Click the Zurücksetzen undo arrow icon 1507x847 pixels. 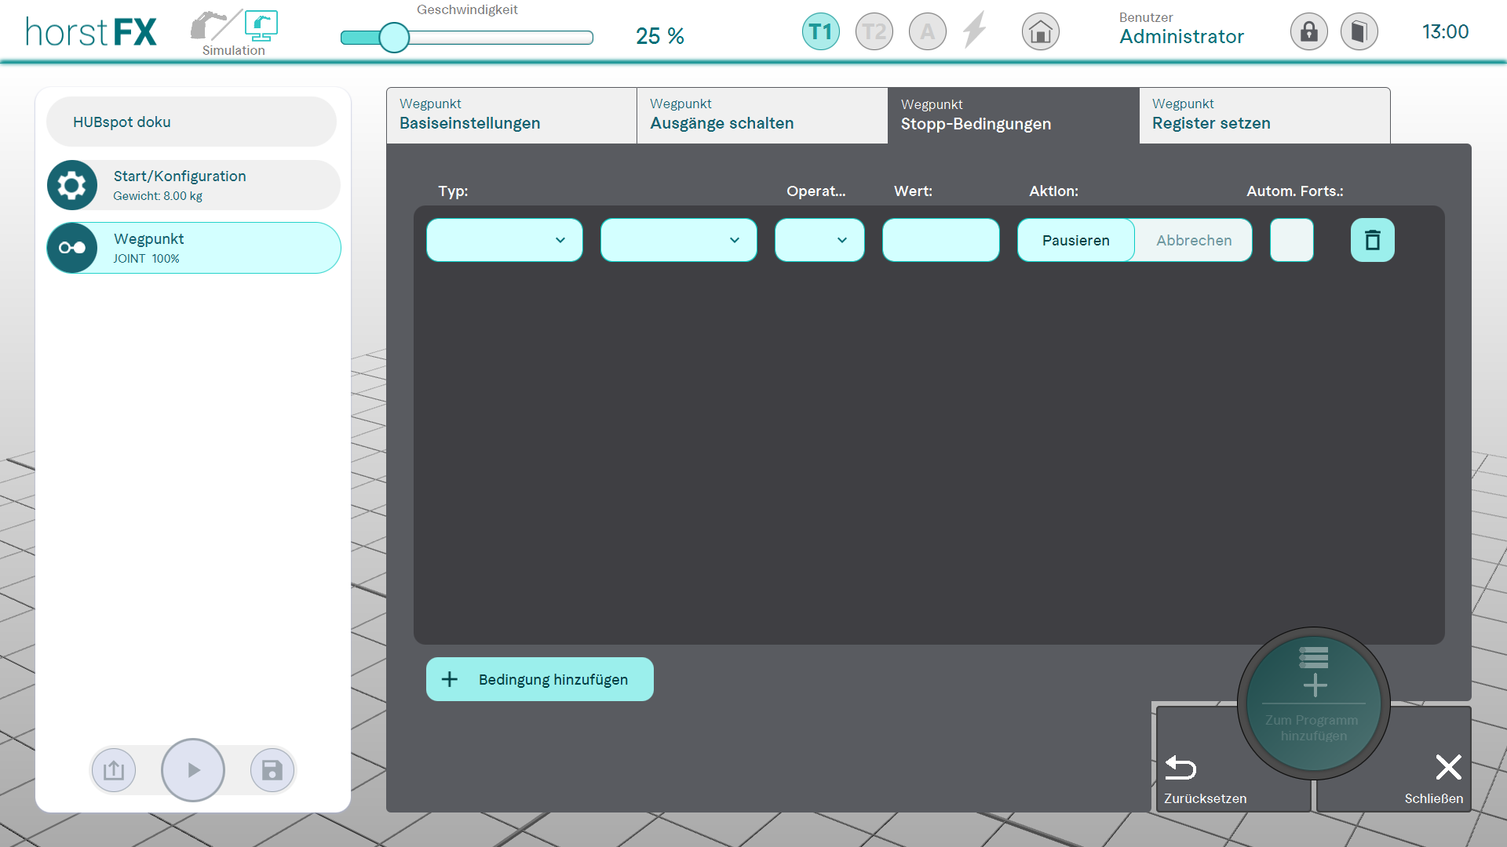[1180, 767]
